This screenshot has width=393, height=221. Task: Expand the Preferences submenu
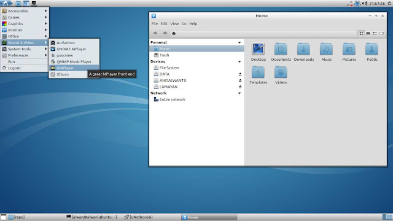pos(25,55)
